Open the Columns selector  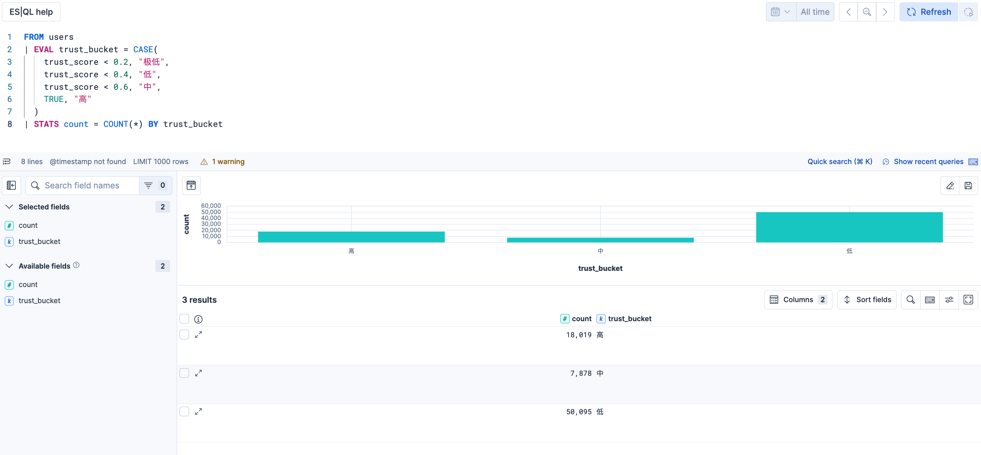coord(798,299)
